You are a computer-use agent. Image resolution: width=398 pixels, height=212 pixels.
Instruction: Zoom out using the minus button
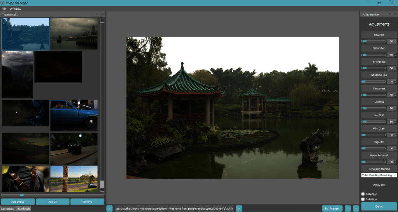coord(347,208)
